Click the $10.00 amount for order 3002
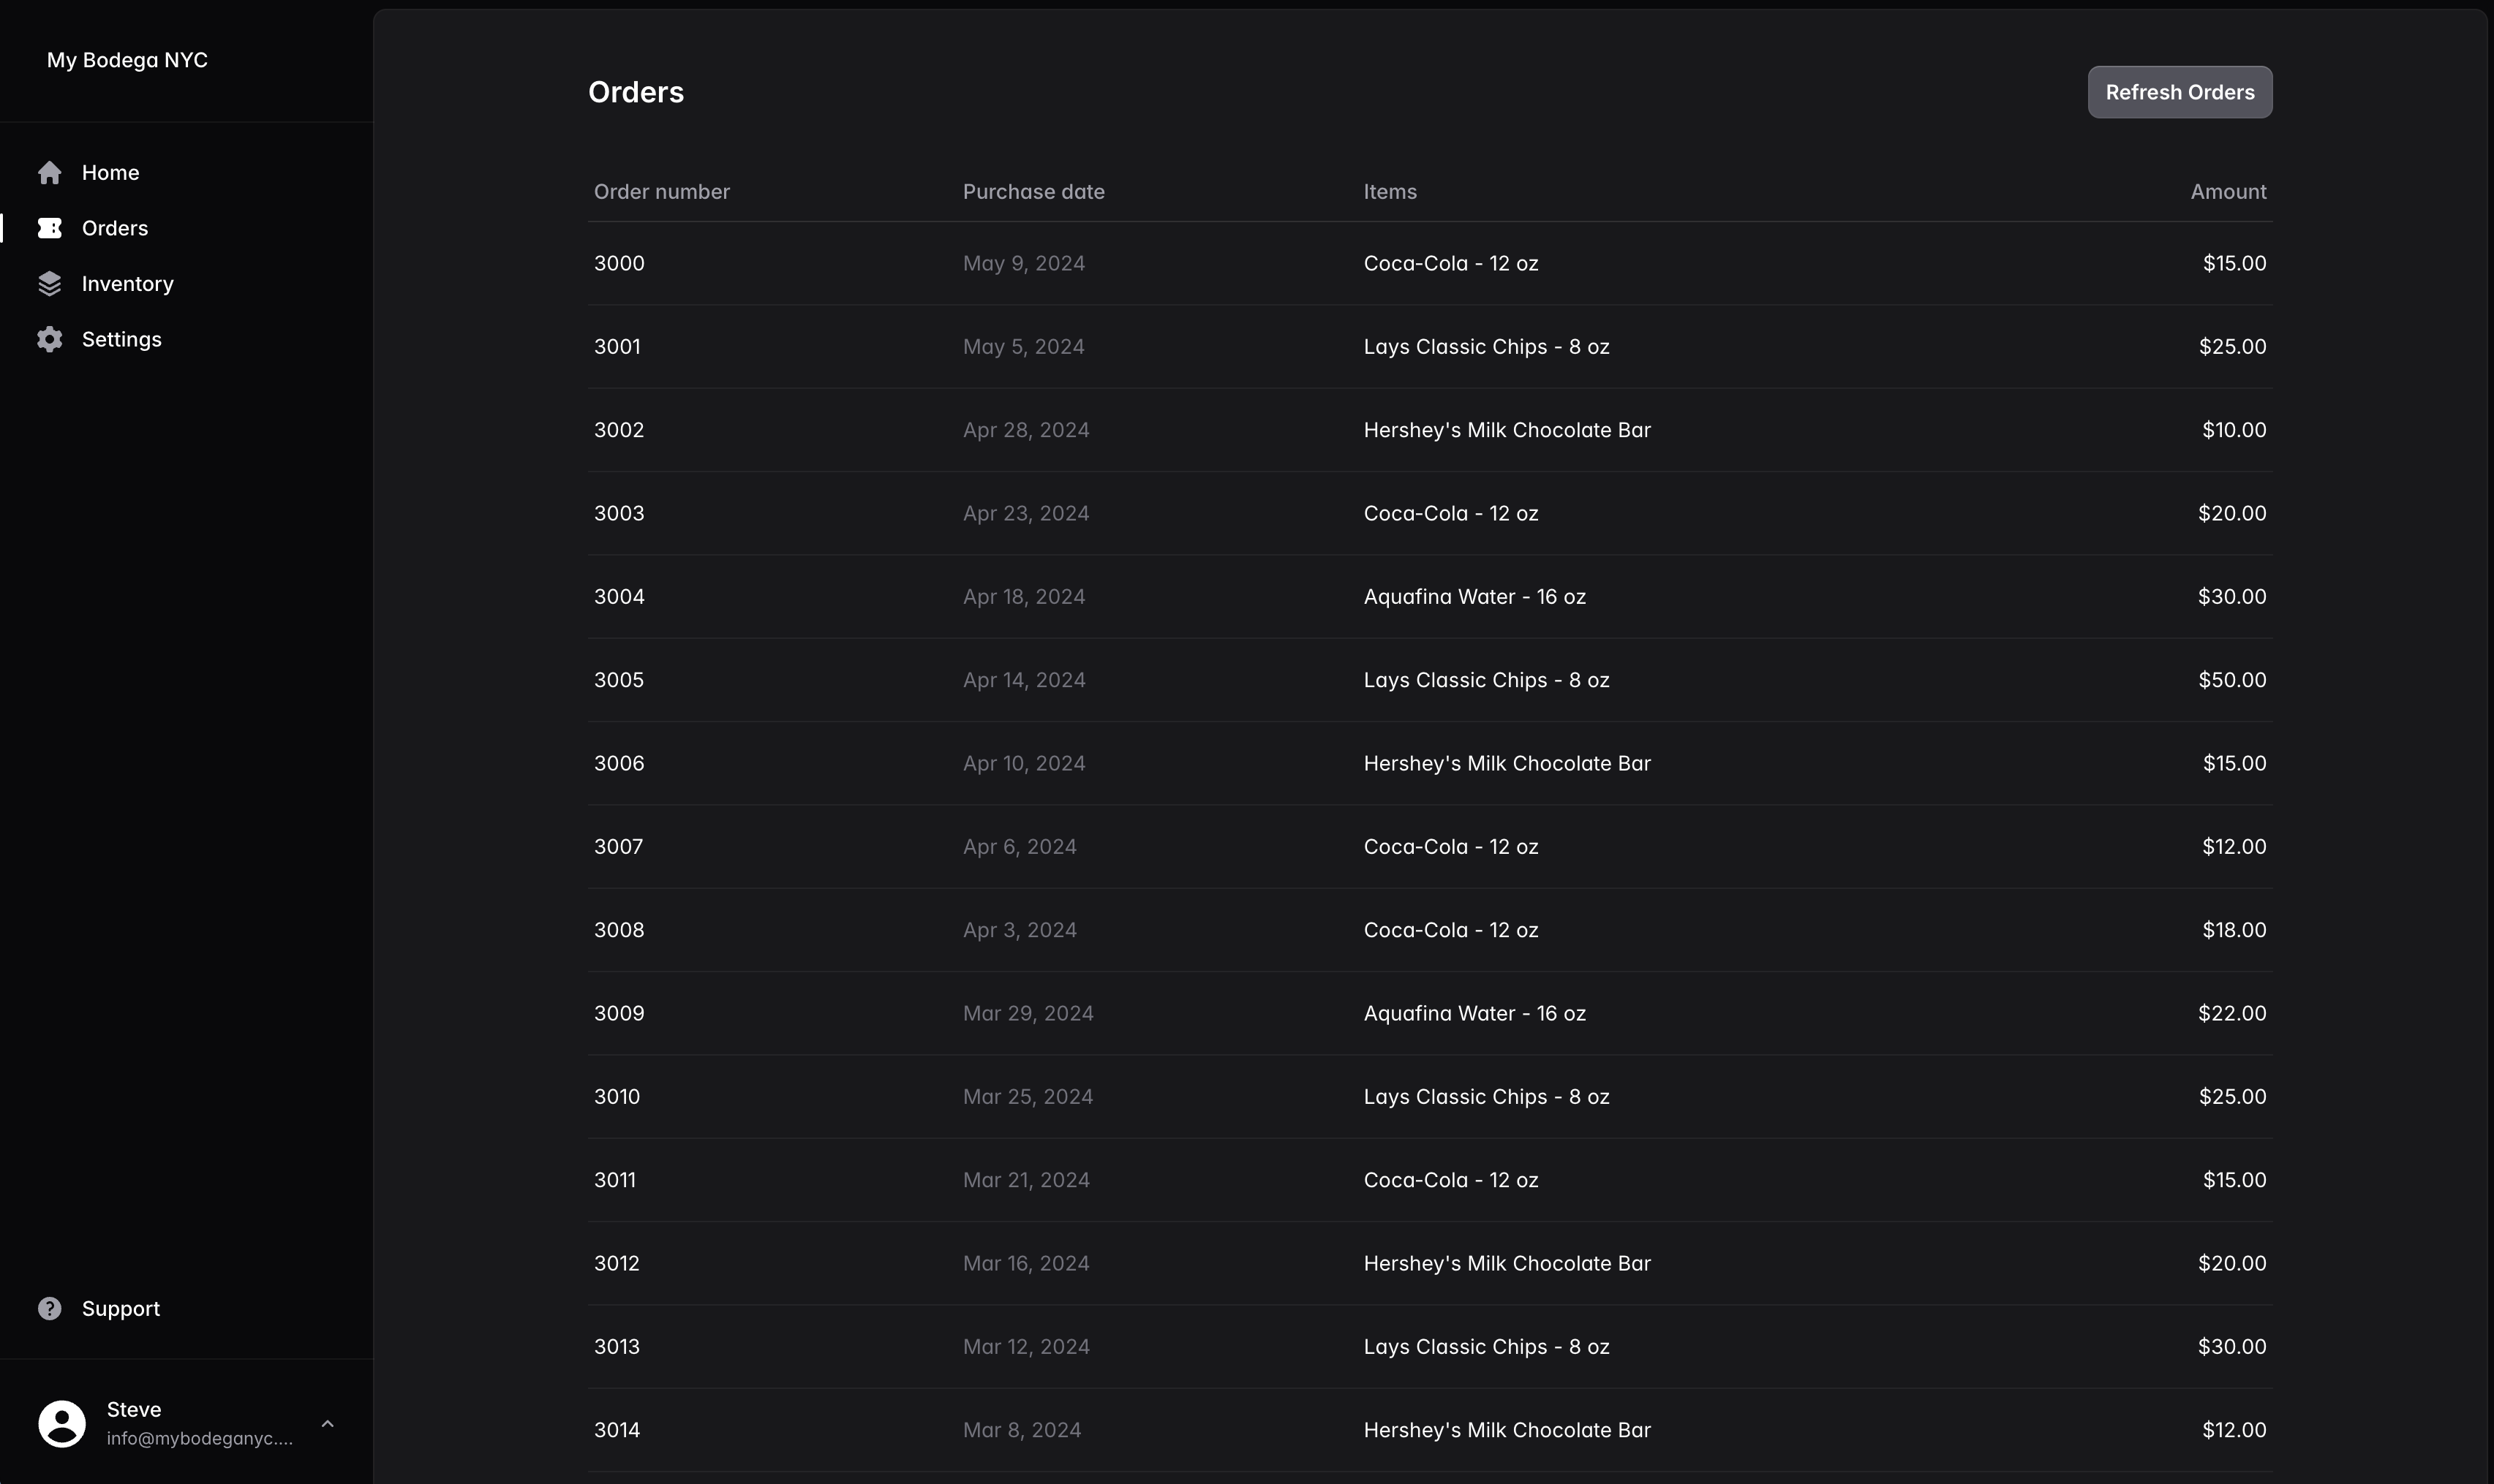 point(2234,430)
